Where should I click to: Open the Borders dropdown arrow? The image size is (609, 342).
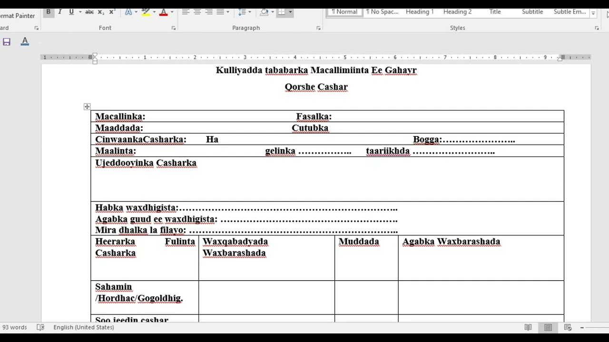(290, 12)
